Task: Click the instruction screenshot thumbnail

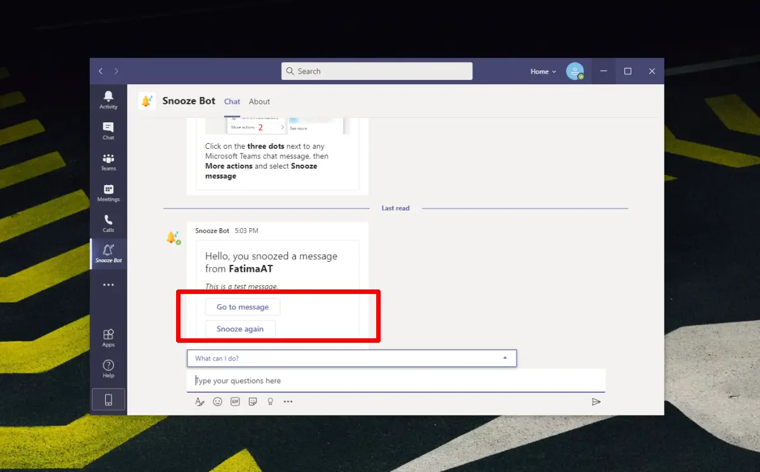Action: [x=277, y=125]
